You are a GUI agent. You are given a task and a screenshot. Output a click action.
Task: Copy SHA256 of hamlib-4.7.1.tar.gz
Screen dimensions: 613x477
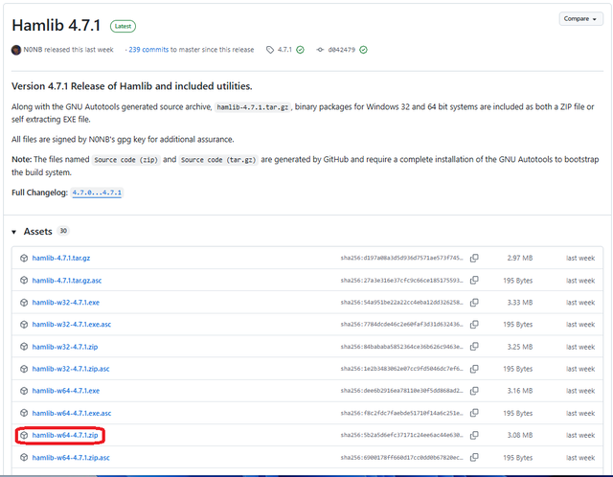pyautogui.click(x=474, y=258)
